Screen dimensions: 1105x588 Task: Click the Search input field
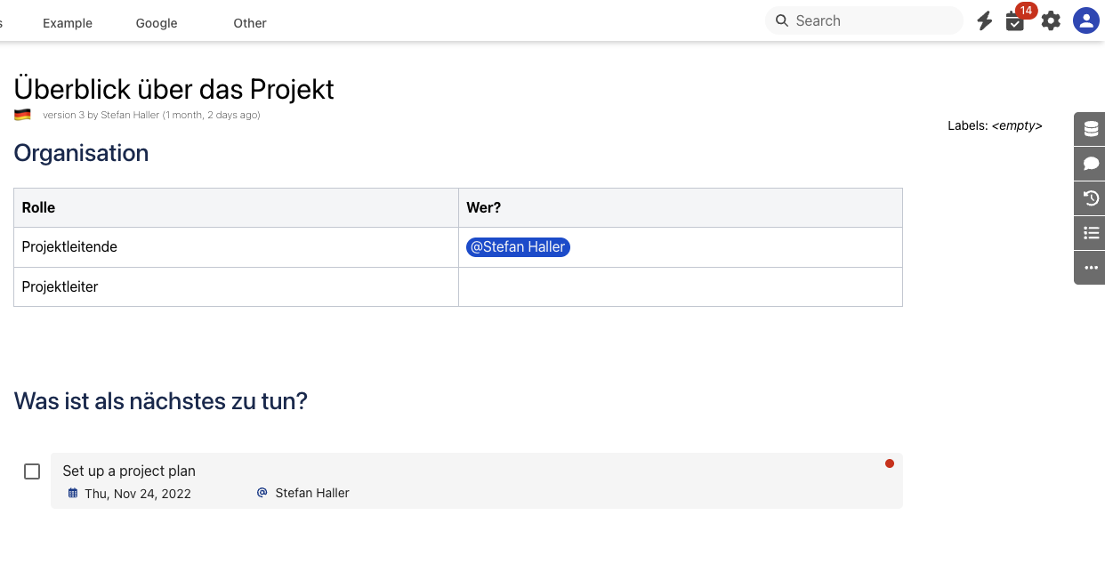(872, 20)
